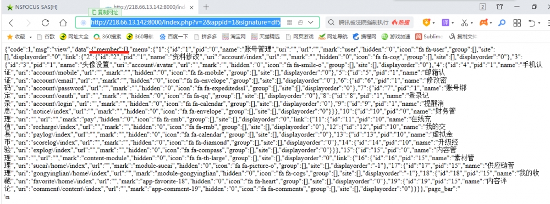Toggle the browser engine mode icon in address bar
Screen dimensions: 550x204
point(300,22)
